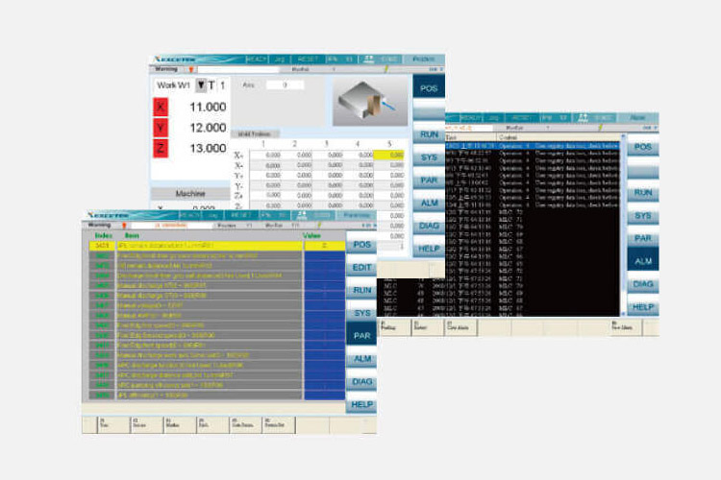
Task: Click the red X axis indicator
Action: (161, 107)
